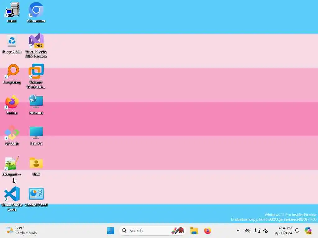Select the Firefox desktop shortcut

pos(12,105)
